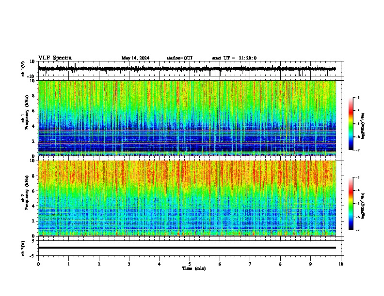Click time axis tick label "9"
Viewport: 384px width, 296px height.
click(310, 264)
